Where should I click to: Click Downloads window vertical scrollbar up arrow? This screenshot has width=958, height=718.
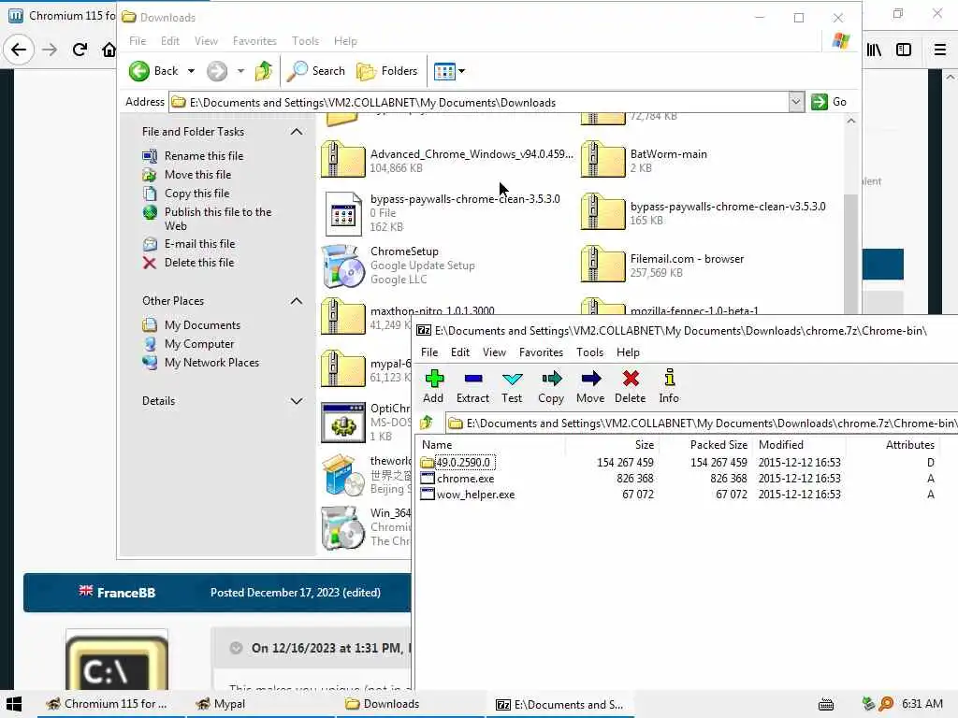851,122
